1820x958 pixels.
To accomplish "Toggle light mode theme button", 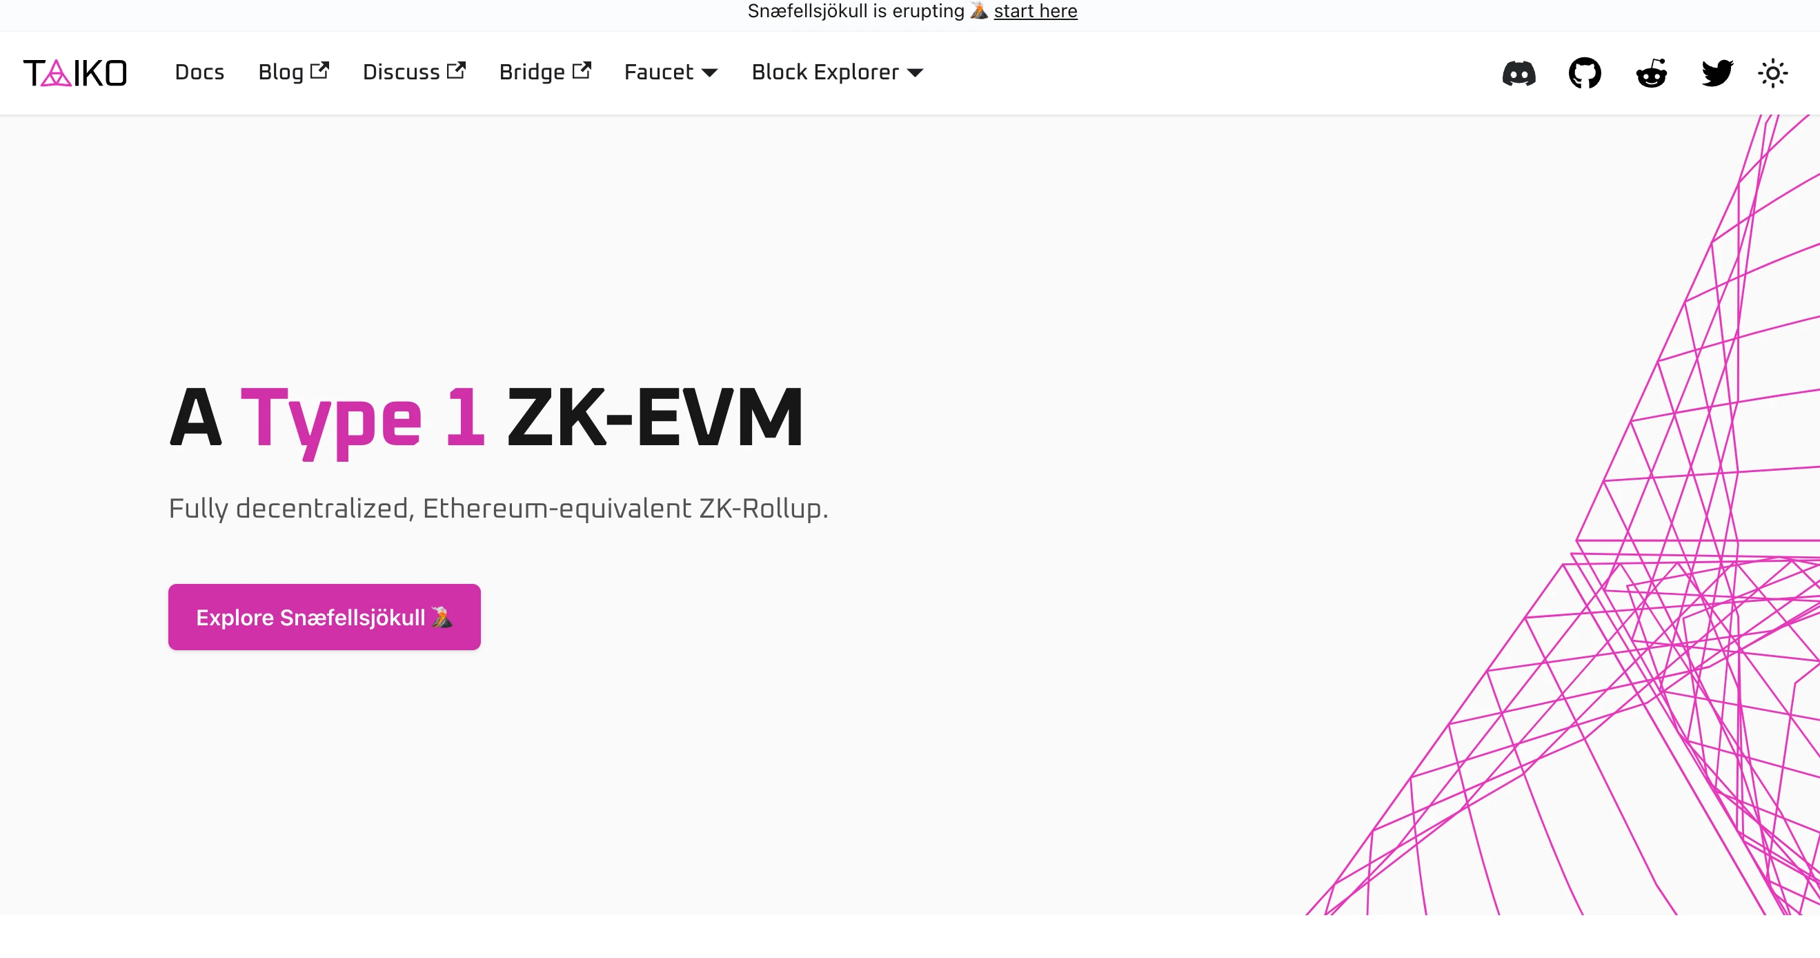I will (1773, 72).
